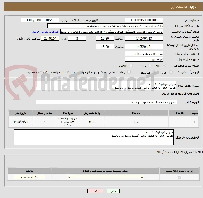Screen dimensions: 203x198
Task: Select the جزیی purchase type radio
Action: click(171, 72)
